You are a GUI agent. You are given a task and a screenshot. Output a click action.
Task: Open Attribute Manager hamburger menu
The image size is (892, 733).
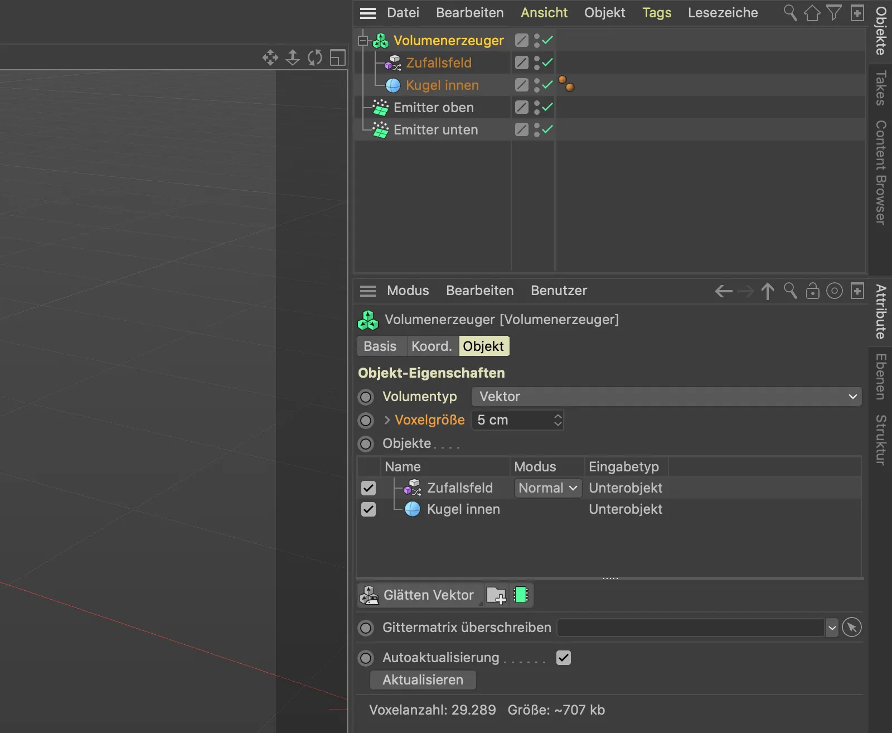[368, 291]
